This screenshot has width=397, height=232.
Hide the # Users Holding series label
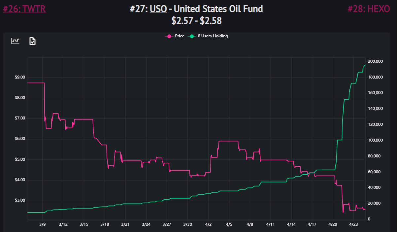coord(213,36)
